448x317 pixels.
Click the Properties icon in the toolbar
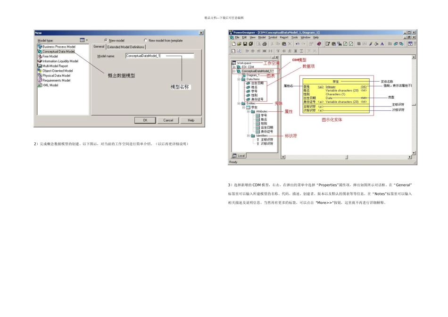pyautogui.click(x=311, y=44)
